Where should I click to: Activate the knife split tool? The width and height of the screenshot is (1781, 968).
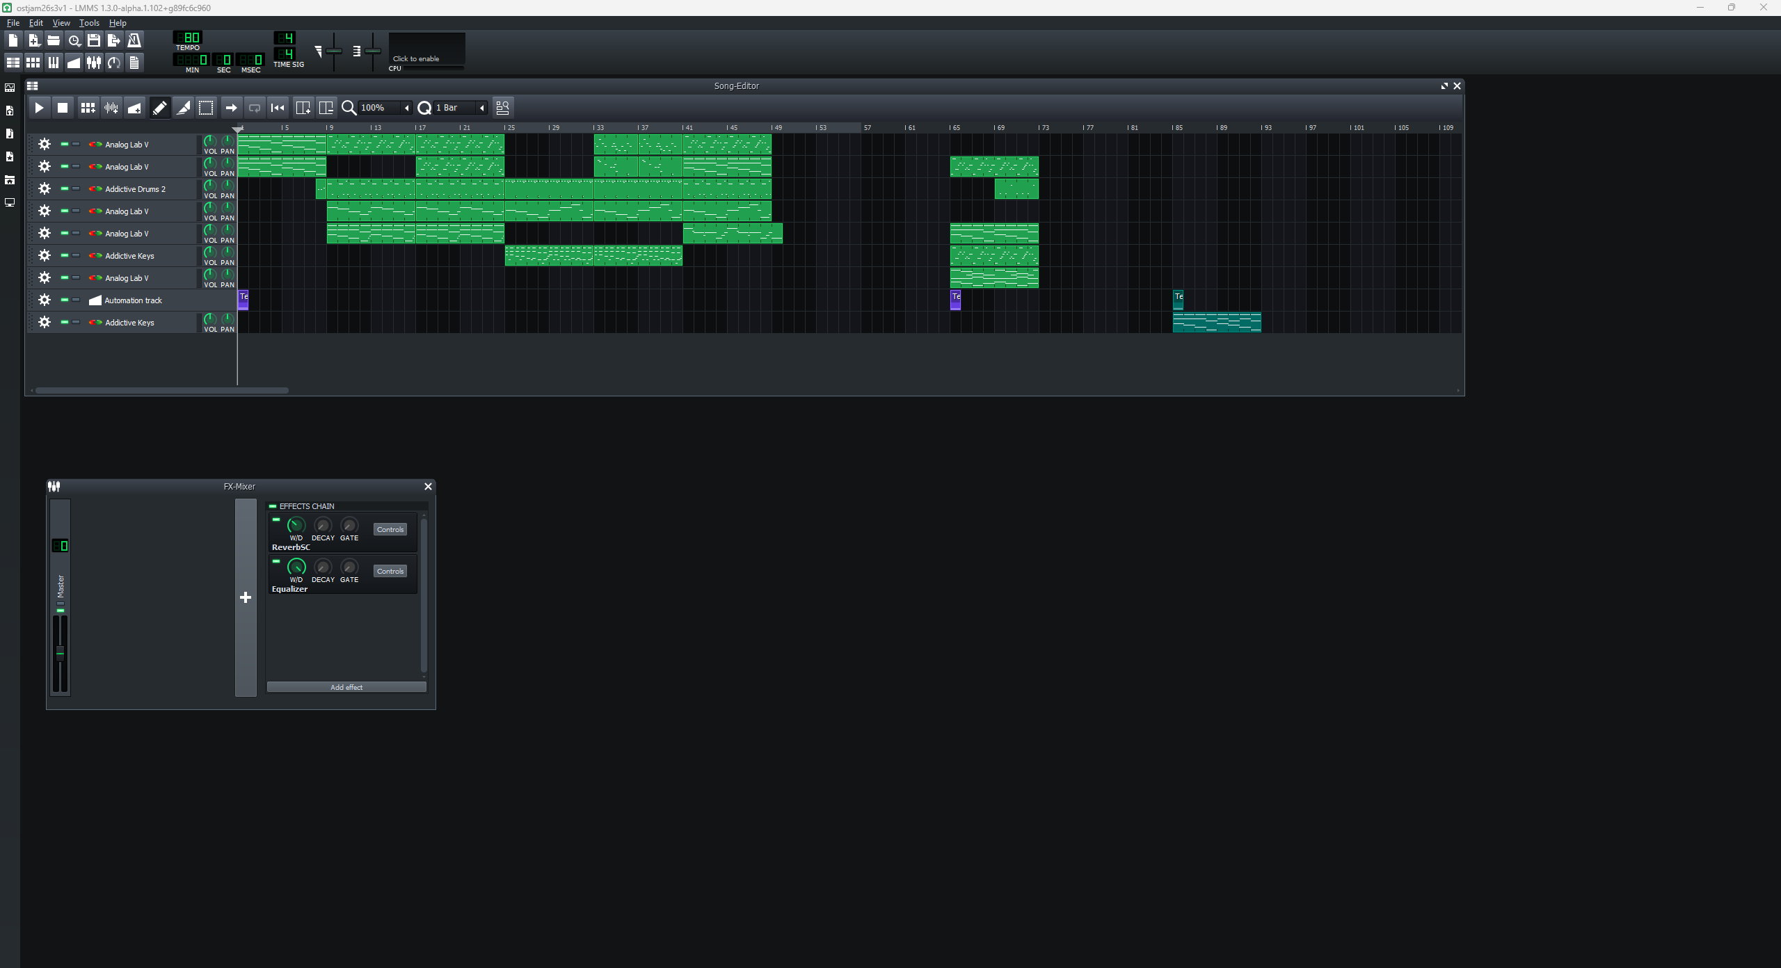(x=183, y=108)
